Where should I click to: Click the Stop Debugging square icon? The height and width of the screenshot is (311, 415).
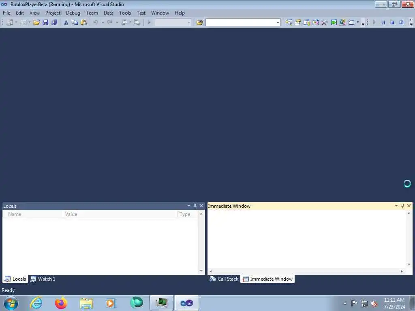392,23
